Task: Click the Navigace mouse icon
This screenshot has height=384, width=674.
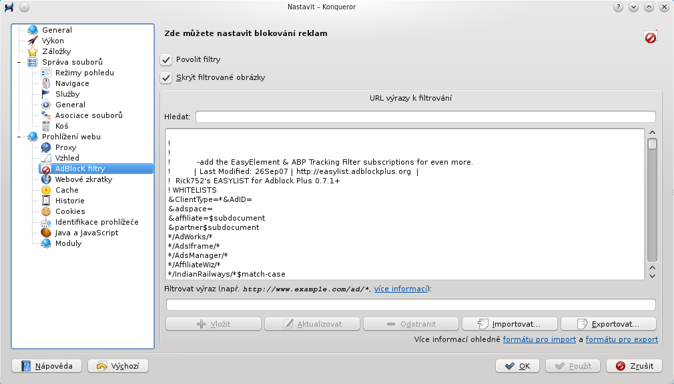Action: tap(46, 83)
